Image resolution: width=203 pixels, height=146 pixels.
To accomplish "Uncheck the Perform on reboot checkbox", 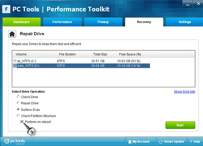I will [22, 122].
